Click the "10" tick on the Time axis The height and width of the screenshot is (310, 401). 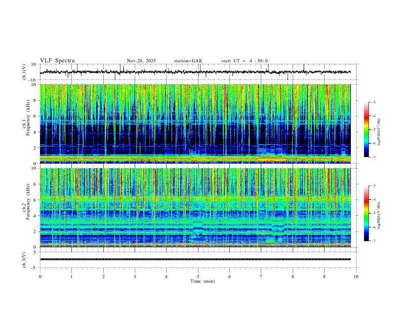coord(356,277)
